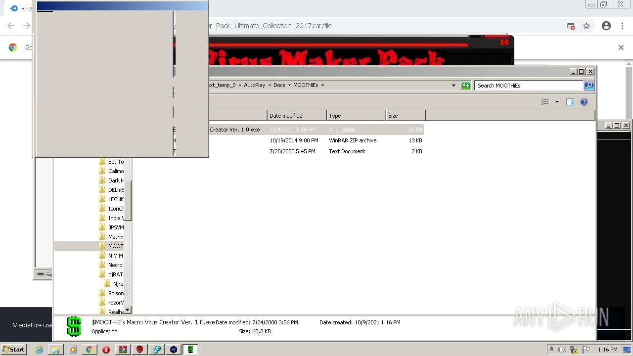Bookmark page with Chrome star icon
Image resolution: width=633 pixels, height=356 pixels.
click(x=587, y=26)
